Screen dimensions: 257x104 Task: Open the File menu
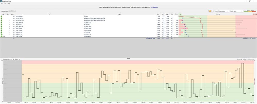(2, 3)
